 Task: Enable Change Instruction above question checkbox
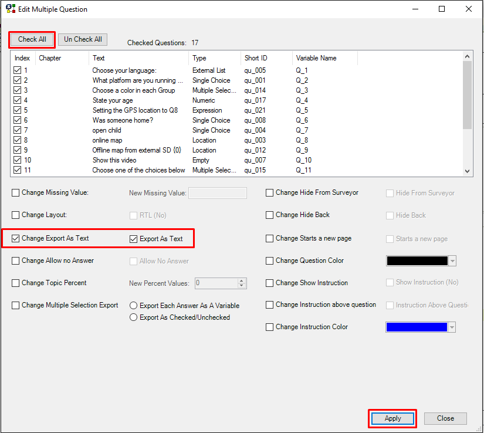(269, 305)
